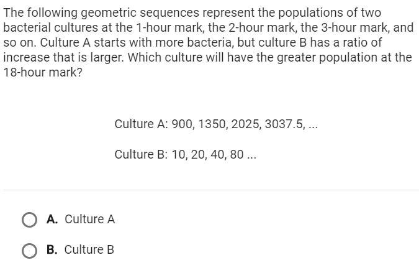Viewport: 419px width, 278px height.
Task: Click the first line of the question paragraph
Action: pyautogui.click(x=192, y=12)
